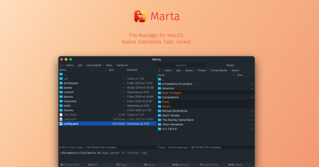319x167 pixels.
Task: Click parent directory icon in left pane
Action: click(61, 74)
